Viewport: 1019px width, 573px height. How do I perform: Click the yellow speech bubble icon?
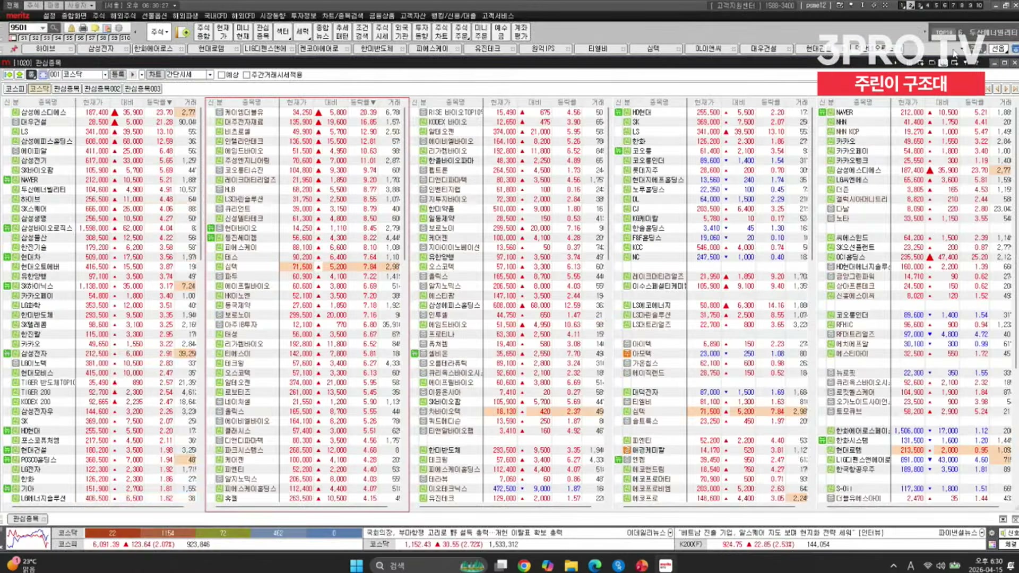tap(95, 28)
